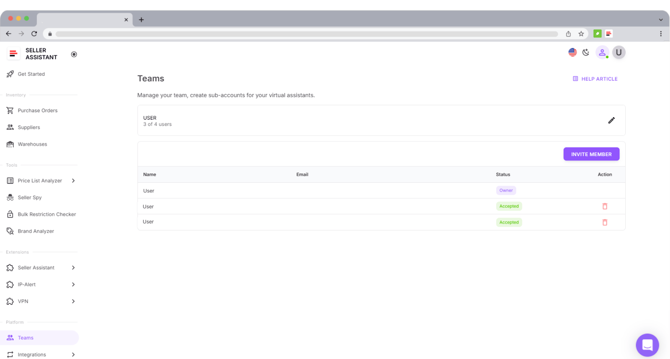The width and height of the screenshot is (670, 359).
Task: Open the U account avatar
Action: [x=618, y=52]
